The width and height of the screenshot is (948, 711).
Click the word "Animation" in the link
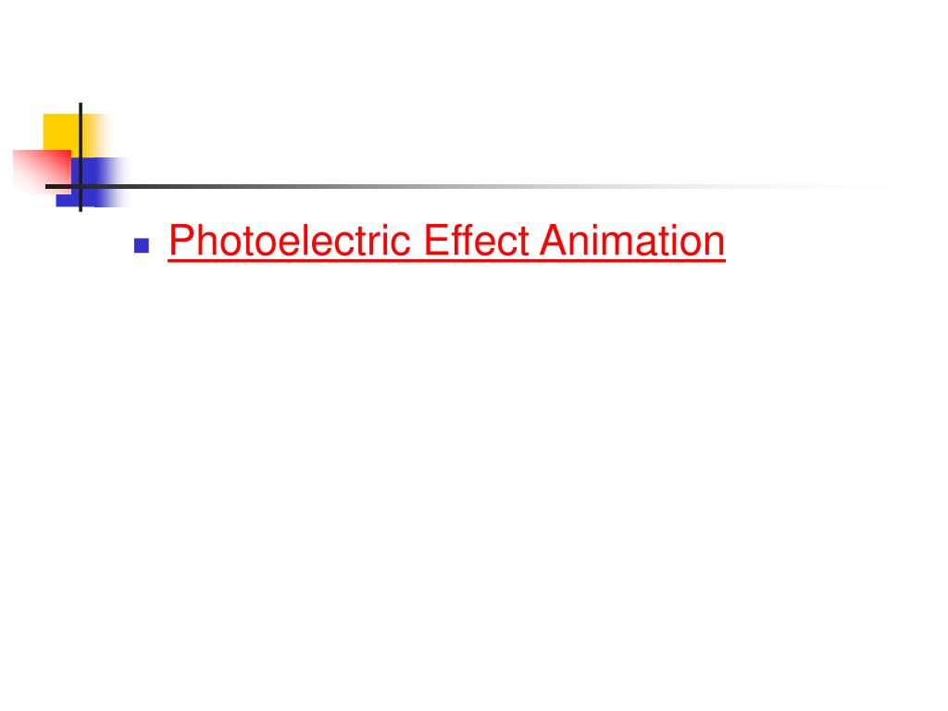pos(632,240)
